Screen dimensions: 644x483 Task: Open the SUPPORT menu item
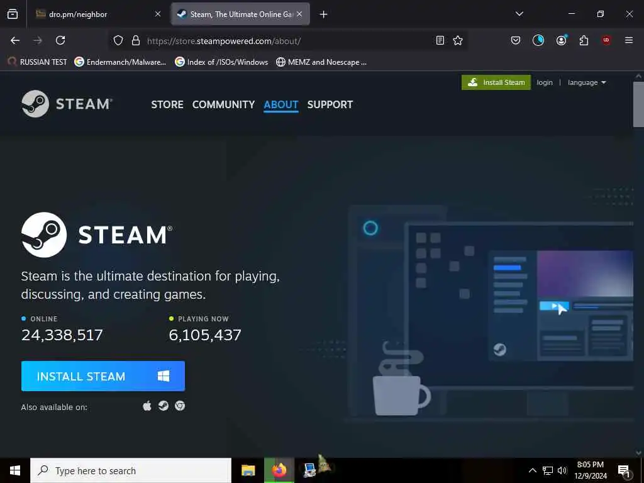tap(330, 105)
